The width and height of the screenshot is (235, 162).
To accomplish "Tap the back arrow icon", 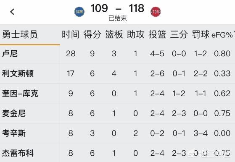I will pos(12,12).
